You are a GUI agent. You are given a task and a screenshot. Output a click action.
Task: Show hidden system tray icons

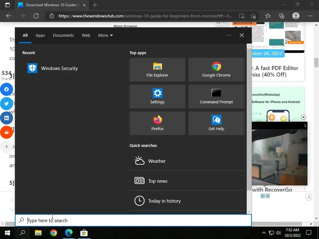pos(264,233)
